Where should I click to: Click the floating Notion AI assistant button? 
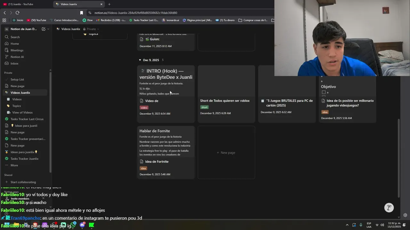[x=389, y=208]
